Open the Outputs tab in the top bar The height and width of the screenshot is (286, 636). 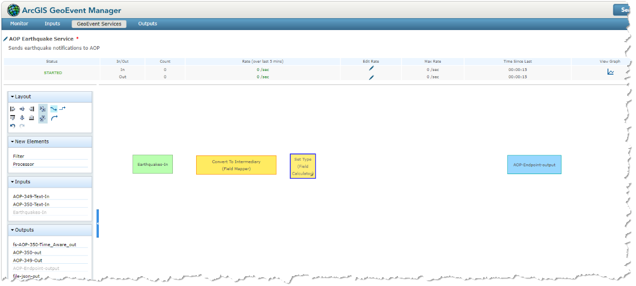(x=147, y=24)
